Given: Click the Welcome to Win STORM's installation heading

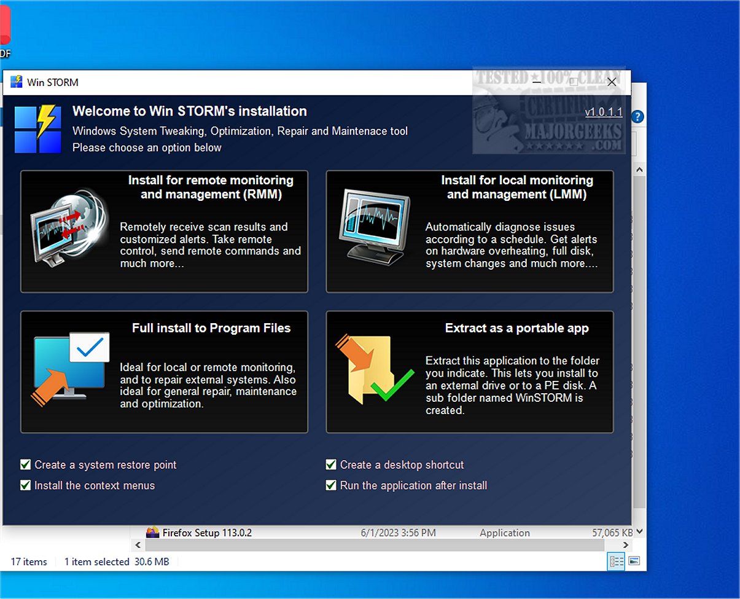Looking at the screenshot, I should [x=190, y=111].
